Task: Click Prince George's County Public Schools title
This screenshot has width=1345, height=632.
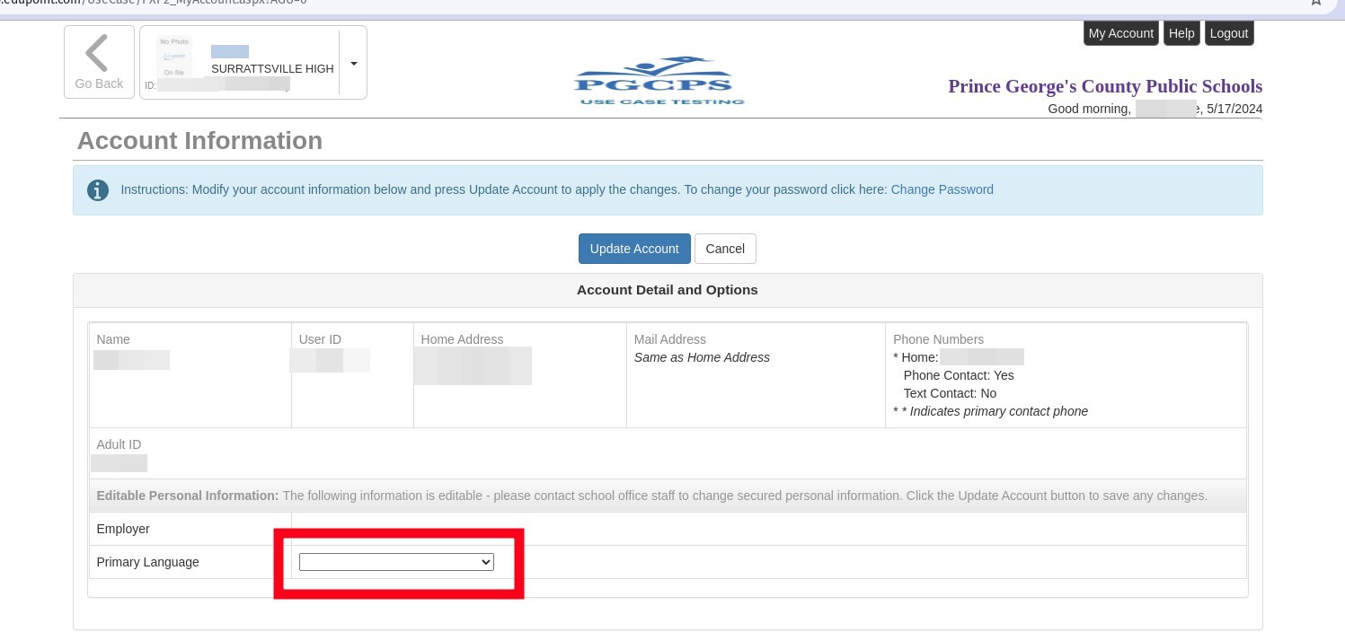Action: 1104,86
